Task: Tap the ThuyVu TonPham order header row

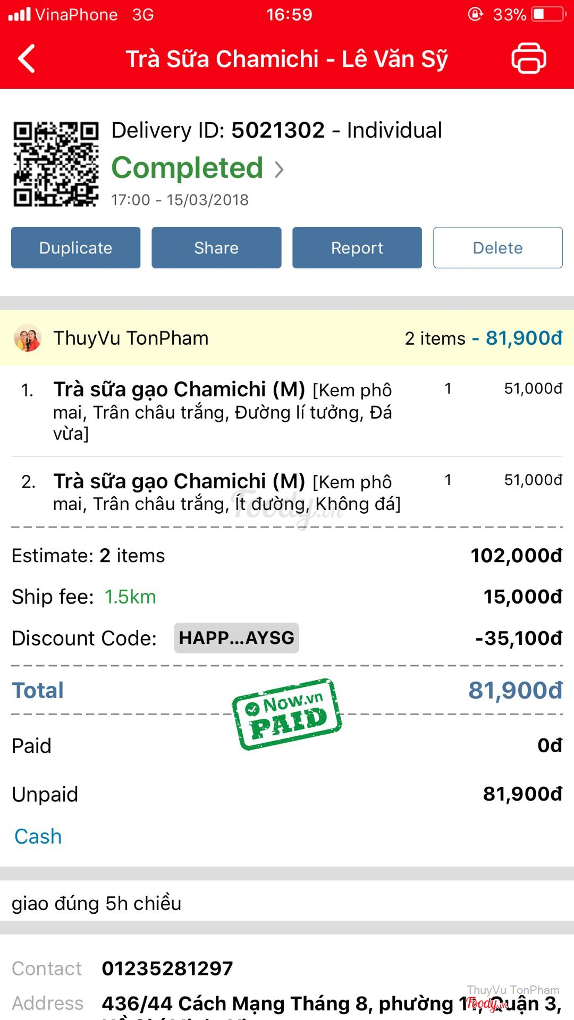Action: pyautogui.click(x=287, y=338)
